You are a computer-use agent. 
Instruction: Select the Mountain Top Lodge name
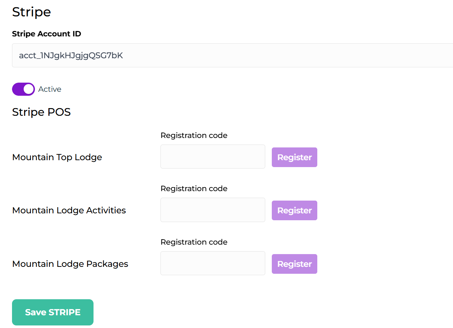click(57, 157)
